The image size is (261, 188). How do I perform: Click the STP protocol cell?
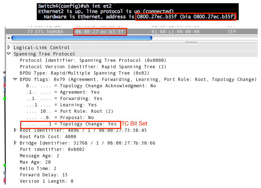point(232,32)
